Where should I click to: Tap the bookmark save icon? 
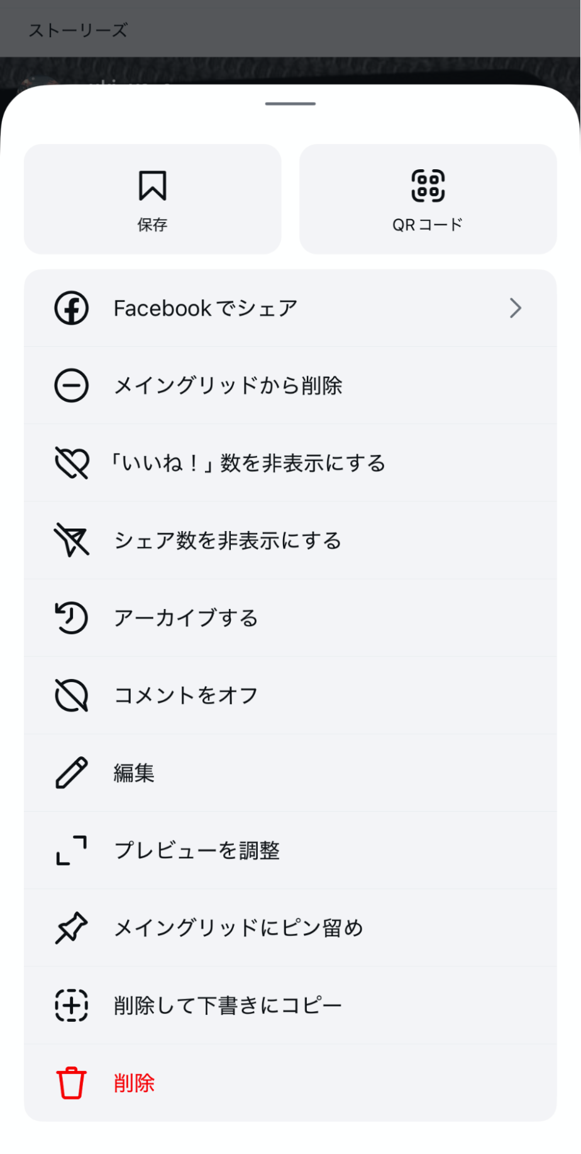pos(152,186)
